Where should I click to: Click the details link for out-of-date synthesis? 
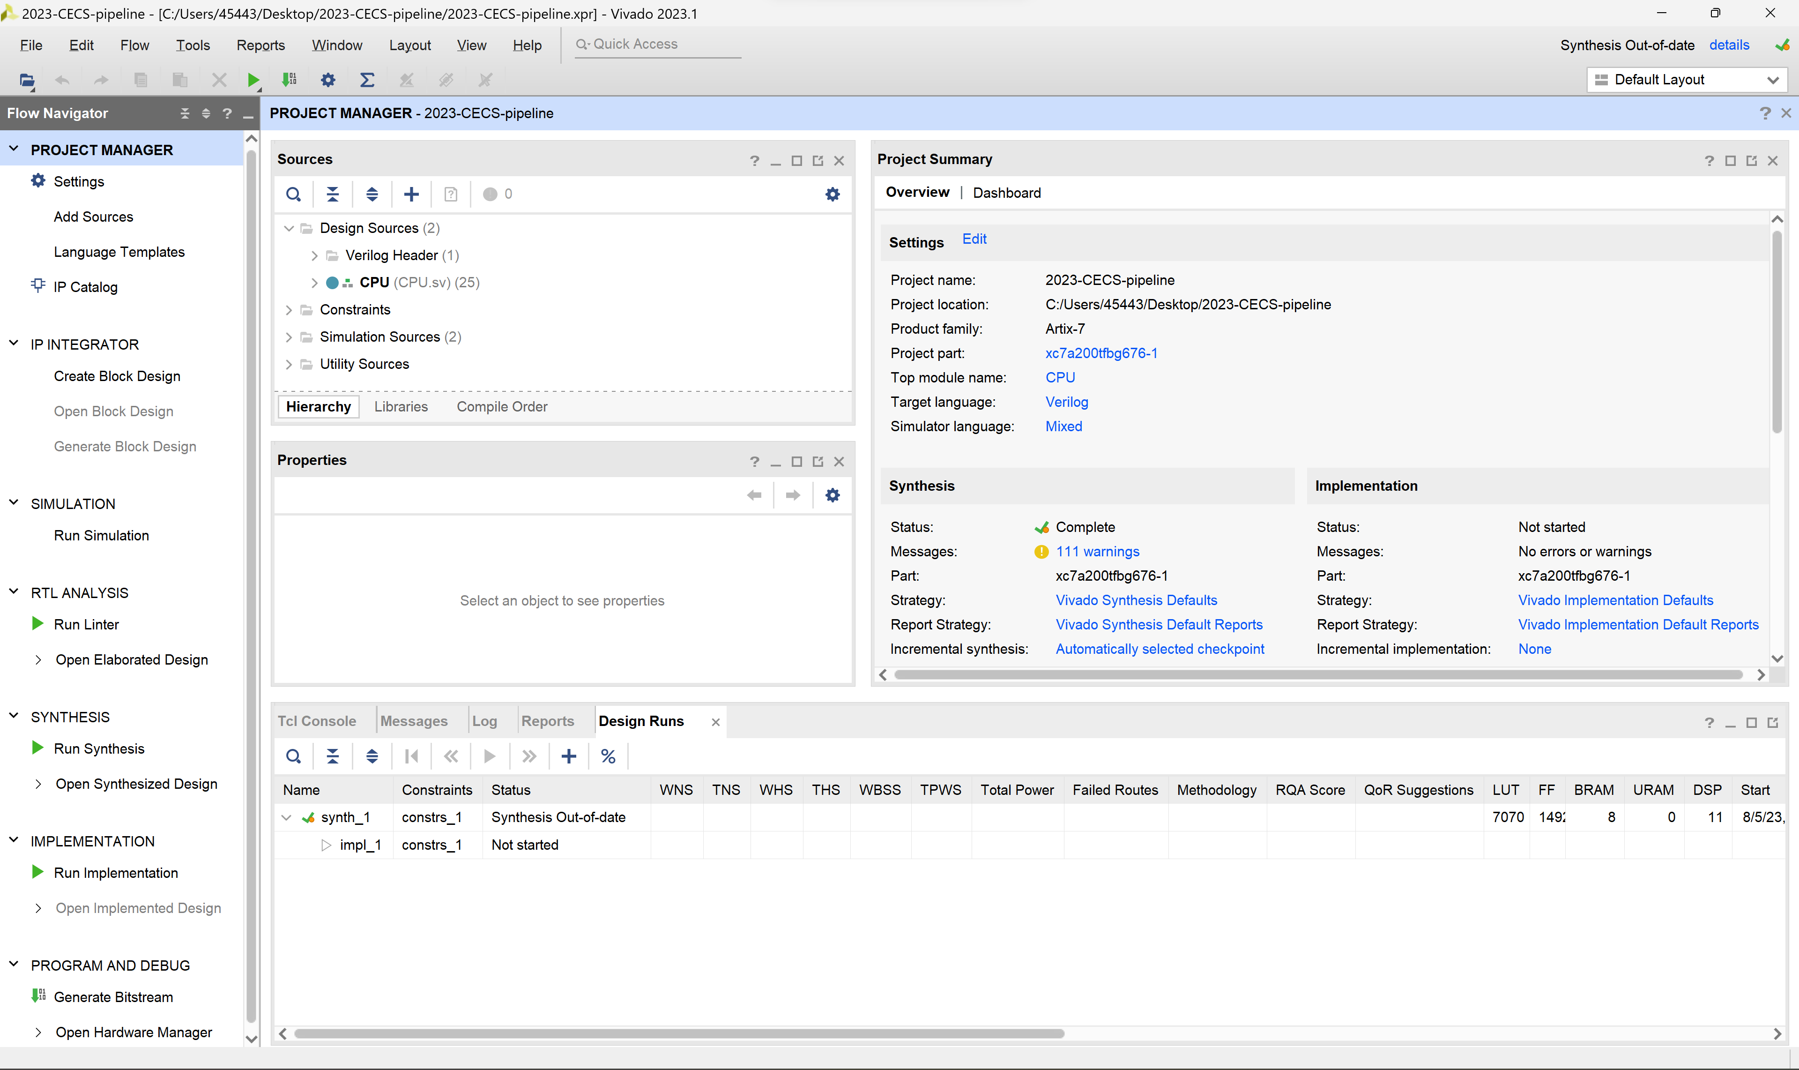[1728, 45]
